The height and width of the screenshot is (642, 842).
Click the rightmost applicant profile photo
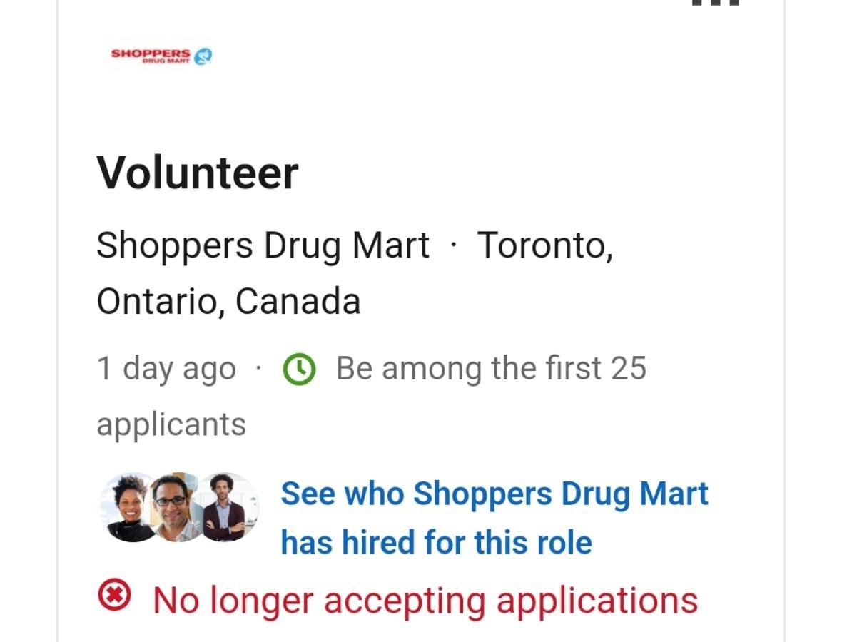pyautogui.click(x=227, y=508)
